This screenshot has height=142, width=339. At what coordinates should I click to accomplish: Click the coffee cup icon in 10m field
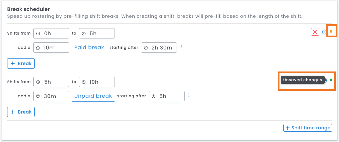pos(38,48)
